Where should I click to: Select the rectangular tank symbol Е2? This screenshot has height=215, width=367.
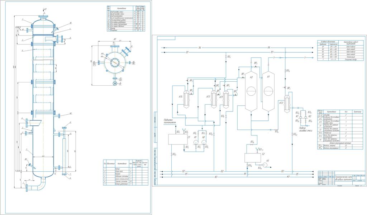253,158
